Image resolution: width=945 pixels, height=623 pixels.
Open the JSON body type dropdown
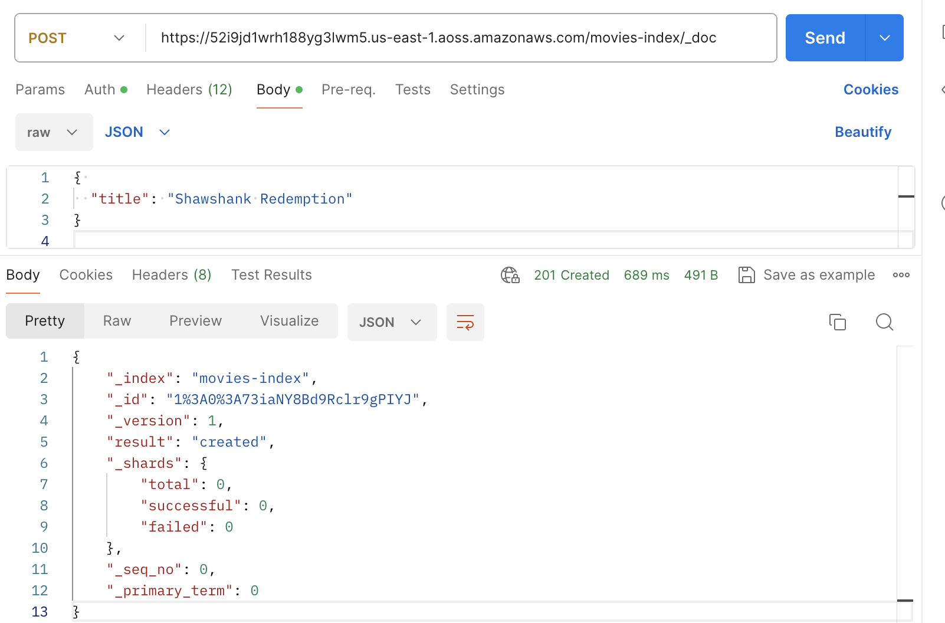[x=138, y=132]
